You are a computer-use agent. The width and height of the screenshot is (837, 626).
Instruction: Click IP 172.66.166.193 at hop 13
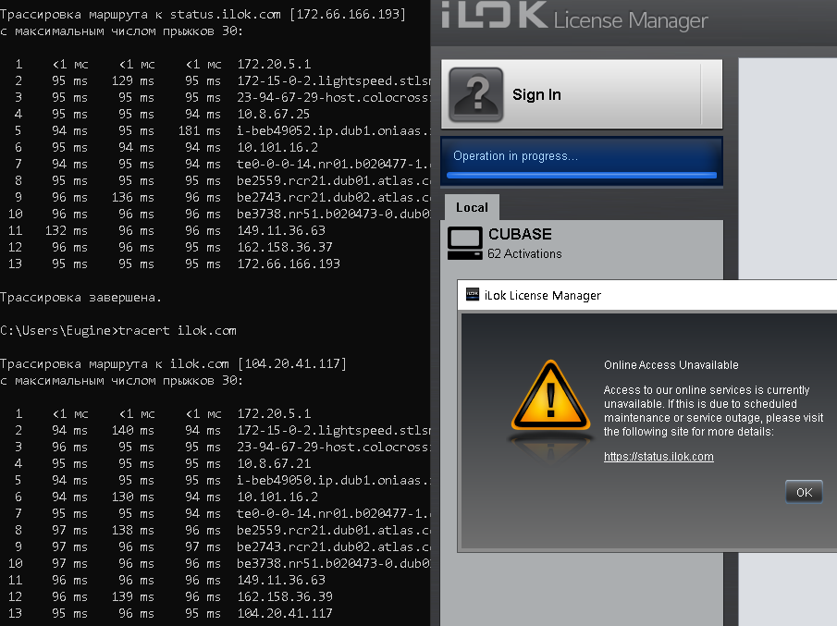click(x=289, y=264)
